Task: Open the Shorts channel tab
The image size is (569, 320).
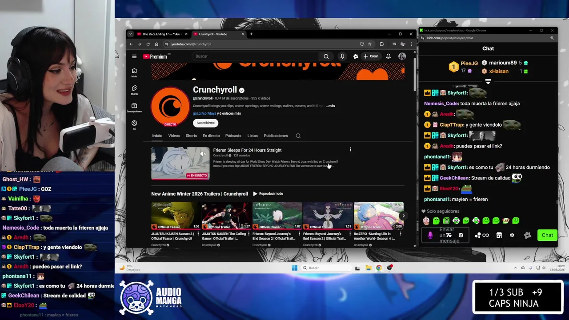Action: pyautogui.click(x=191, y=136)
